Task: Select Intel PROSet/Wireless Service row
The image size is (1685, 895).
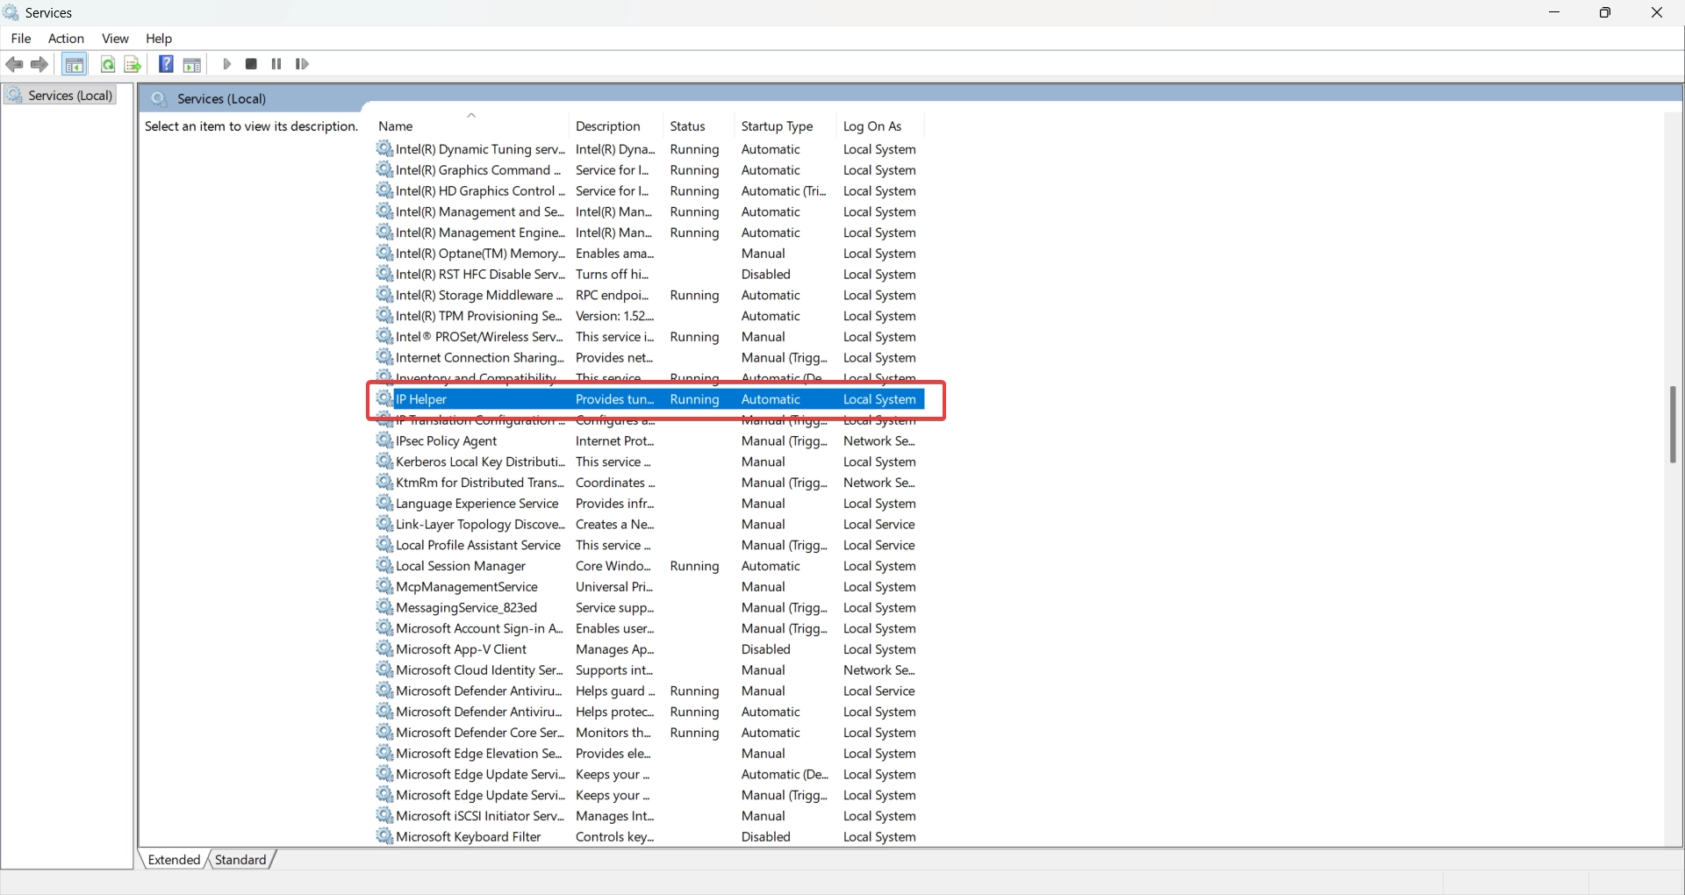Action: [649, 337]
